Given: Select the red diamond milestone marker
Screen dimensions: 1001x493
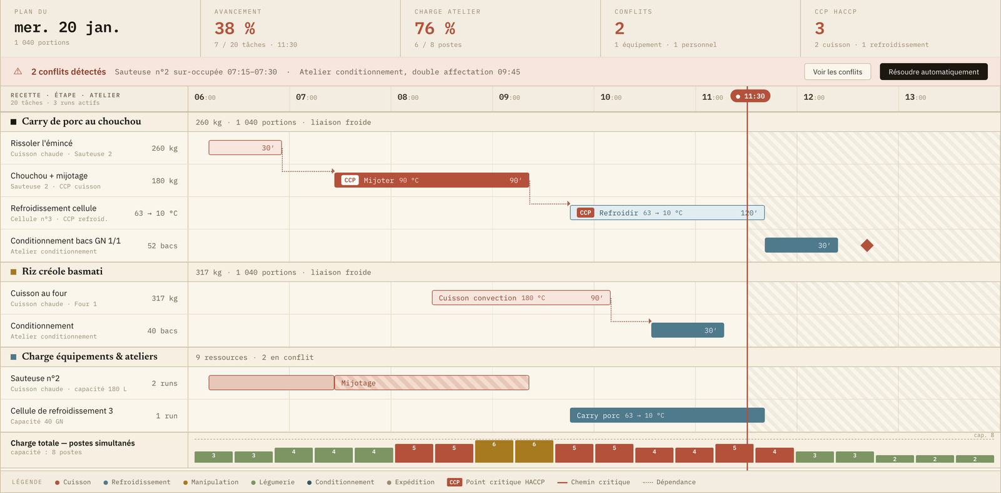Looking at the screenshot, I should (867, 245).
